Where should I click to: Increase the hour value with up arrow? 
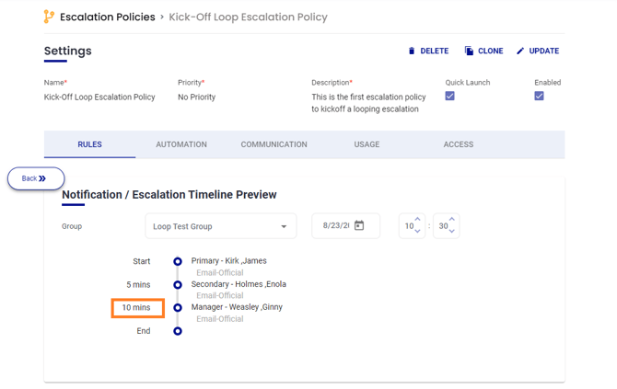tap(417, 220)
